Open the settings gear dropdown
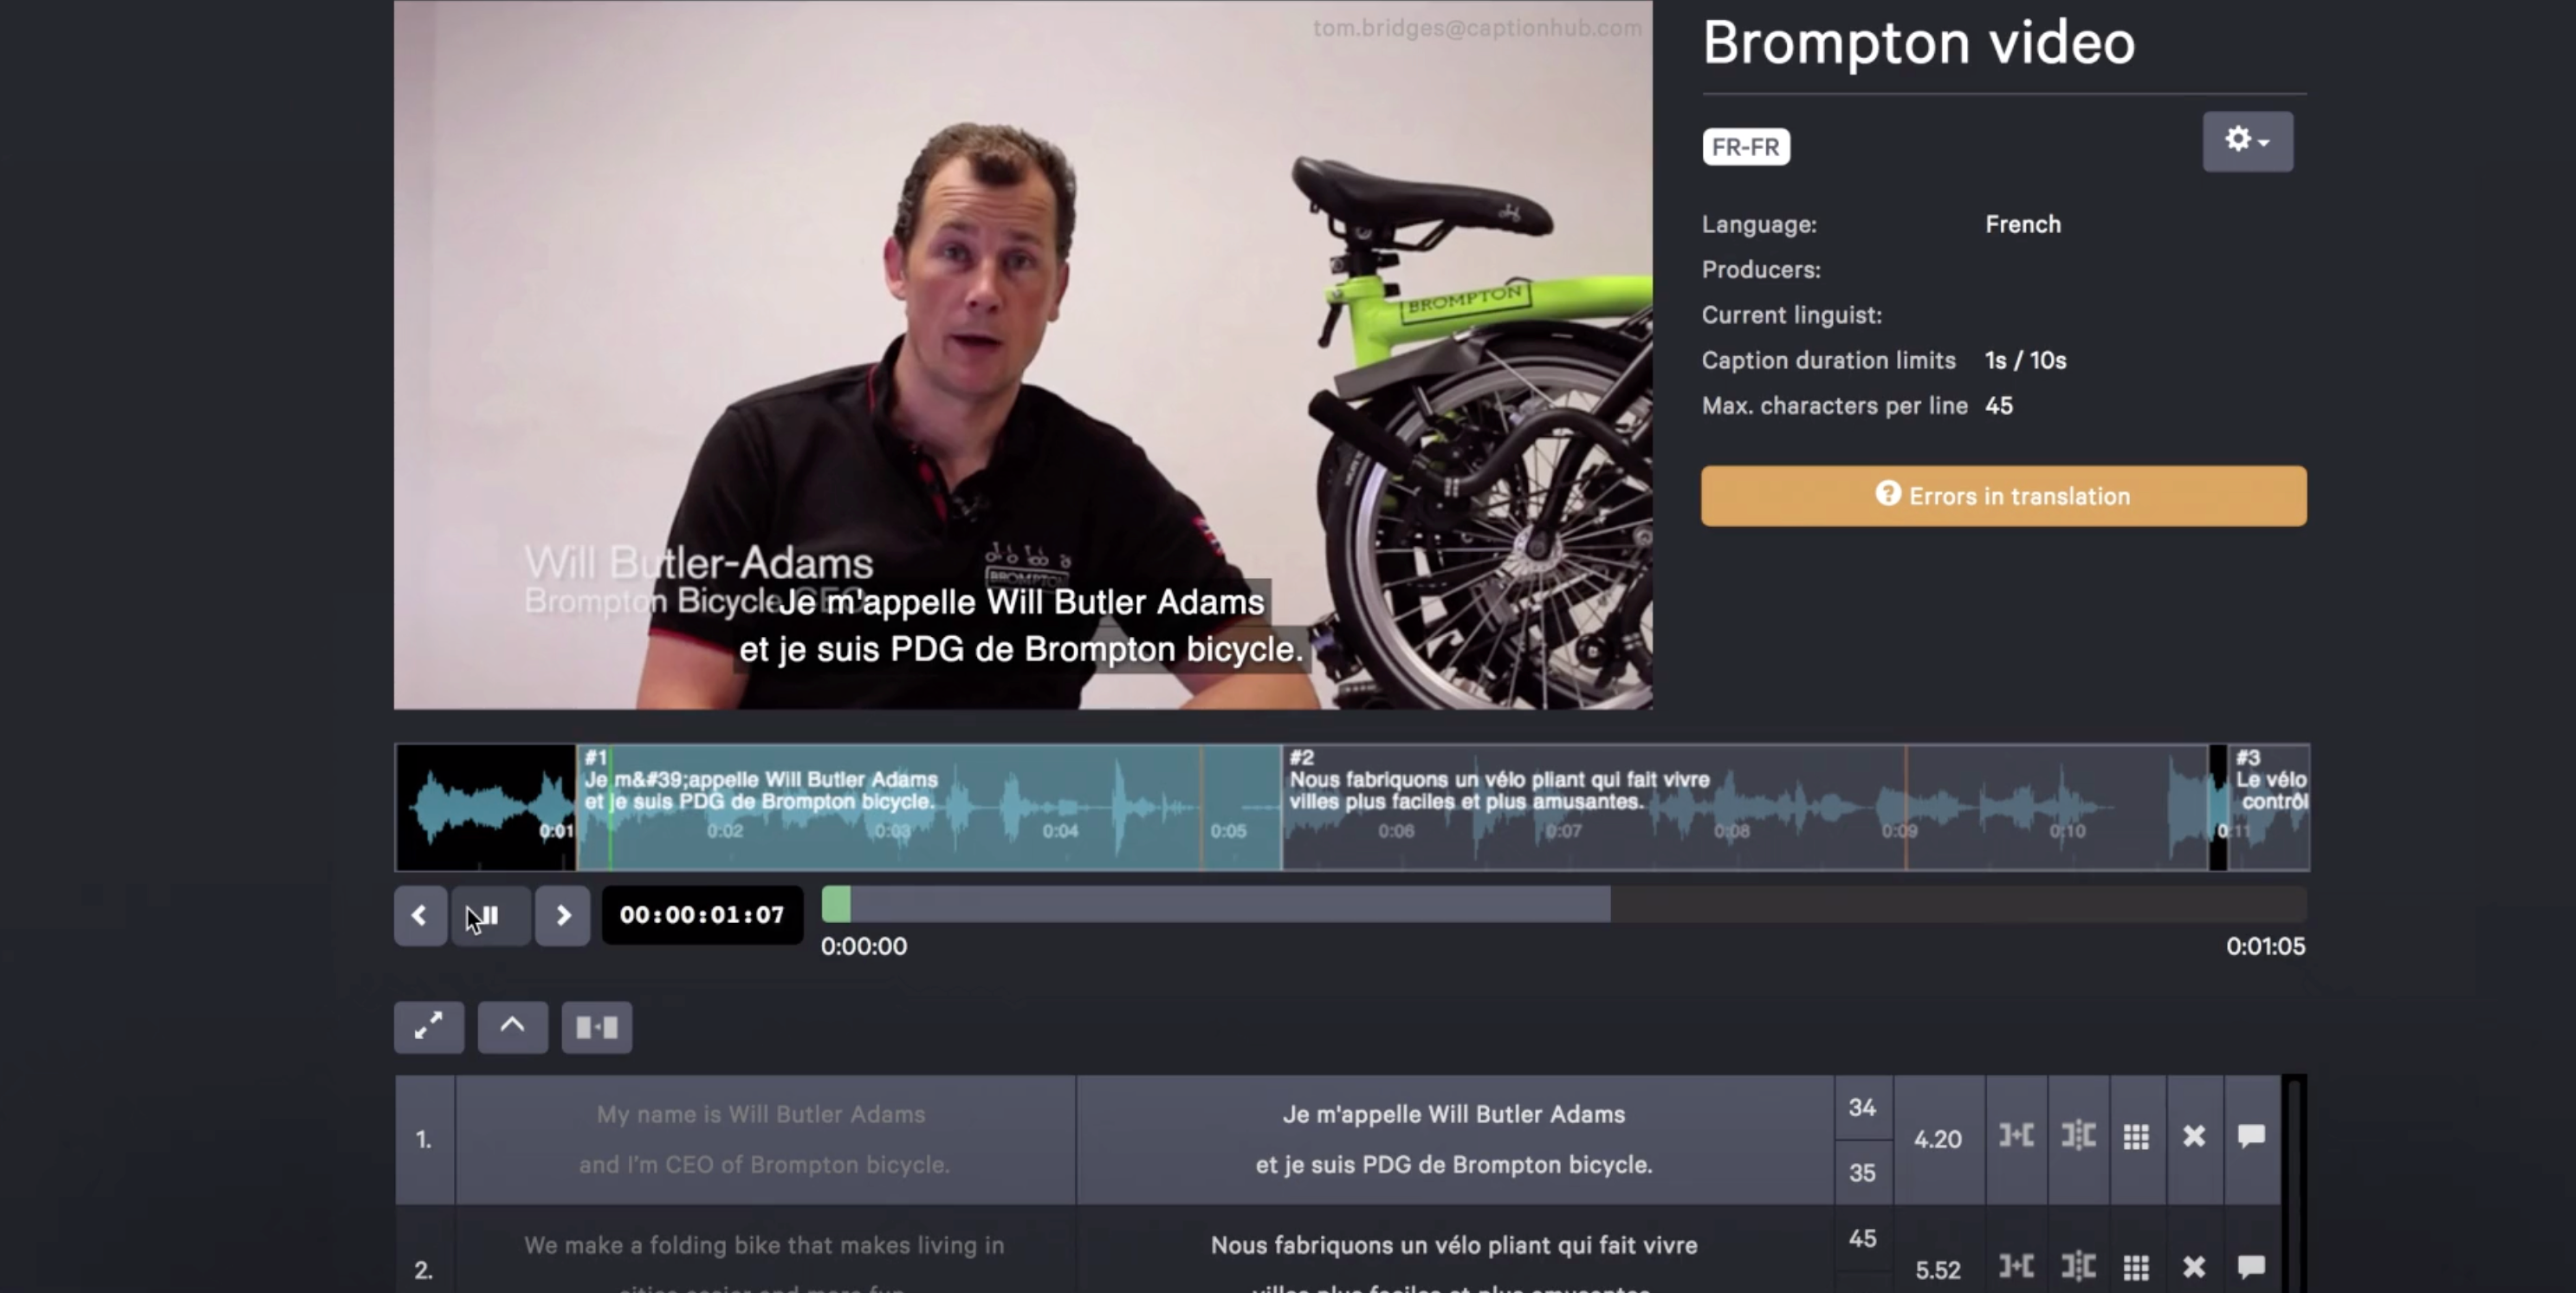 pyautogui.click(x=2247, y=141)
